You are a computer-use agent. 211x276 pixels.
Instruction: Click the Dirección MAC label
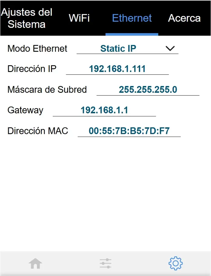38,131
